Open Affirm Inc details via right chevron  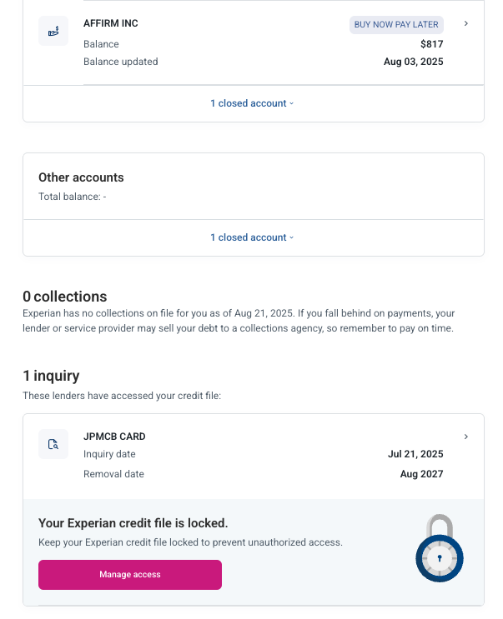[465, 23]
